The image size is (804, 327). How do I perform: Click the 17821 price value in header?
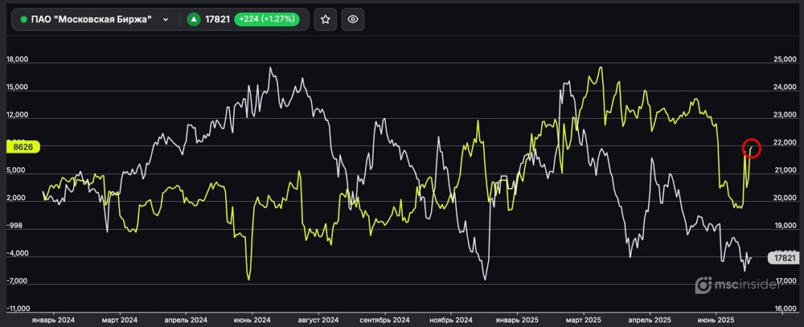click(217, 19)
